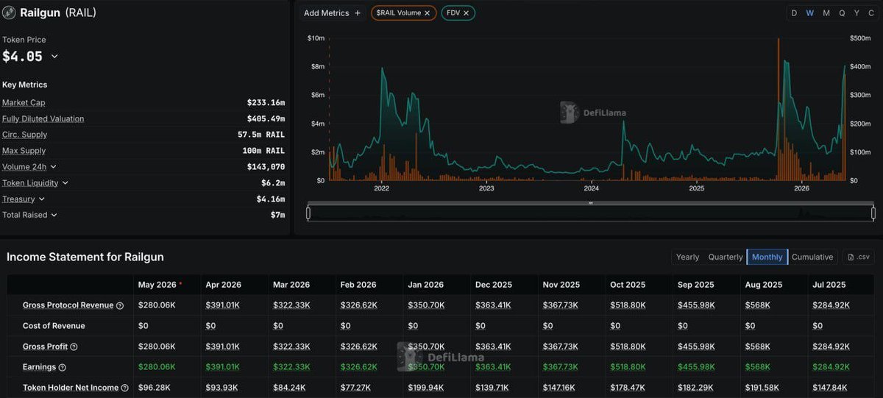The image size is (883, 398).
Task: Expand the Token Liquidity chevron
Action: [65, 183]
